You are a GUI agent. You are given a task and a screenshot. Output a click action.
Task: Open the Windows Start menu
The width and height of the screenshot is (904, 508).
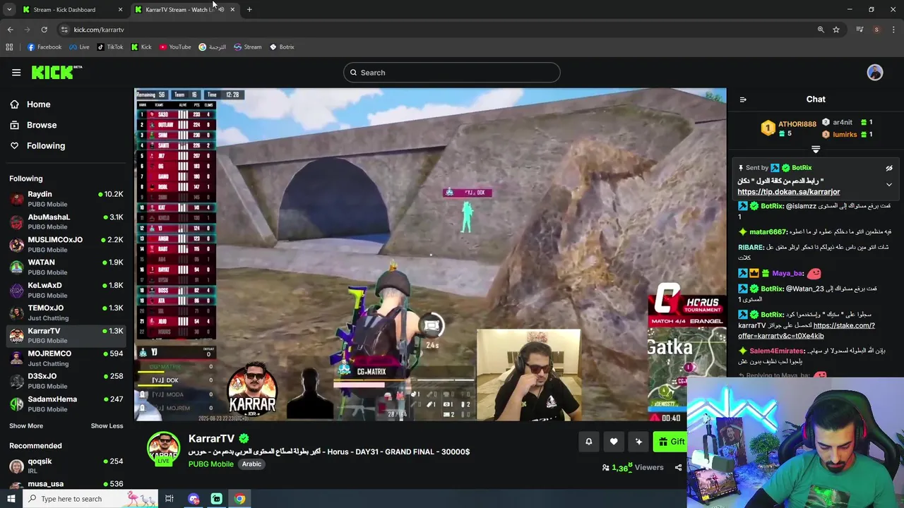coord(11,499)
